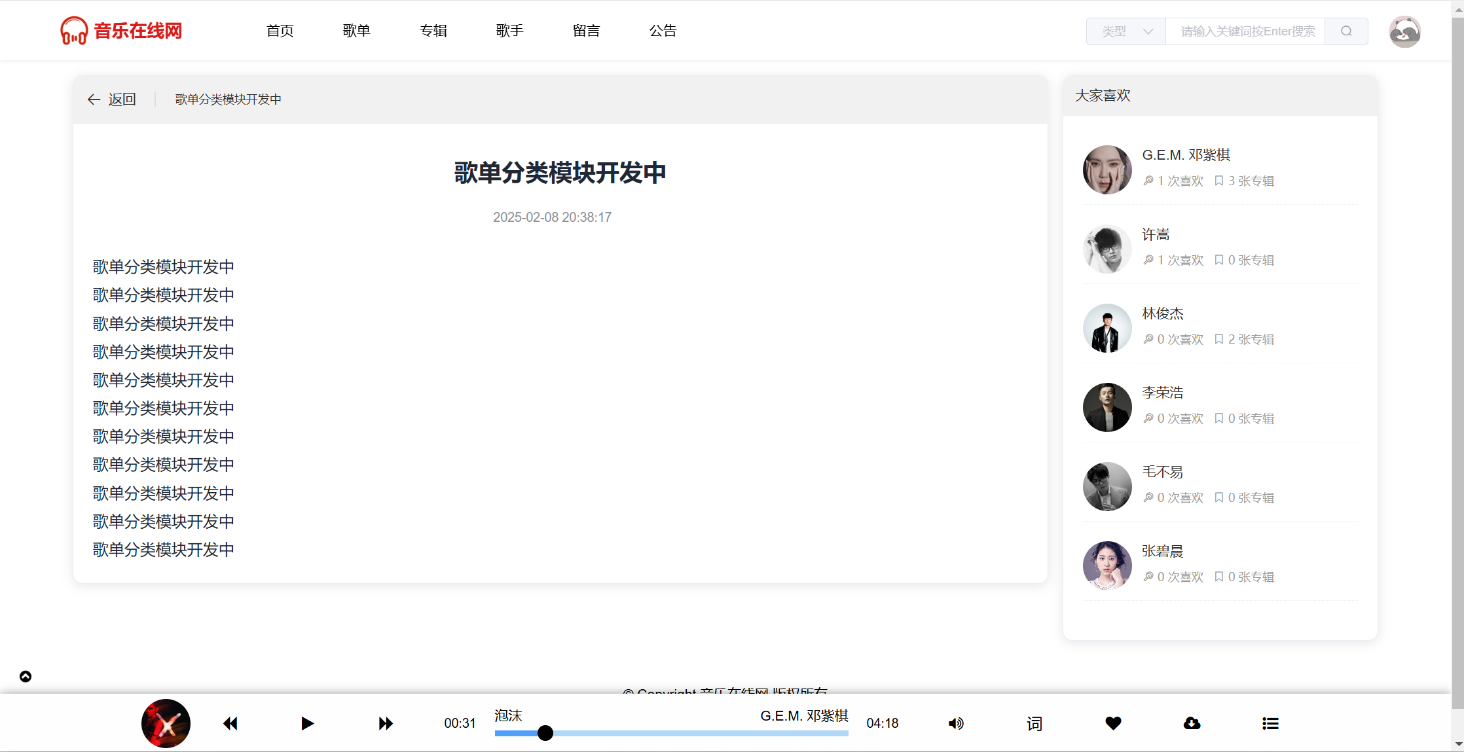The width and height of the screenshot is (1464, 752).
Task: Expand the 类型 search type dropdown
Action: [1126, 31]
